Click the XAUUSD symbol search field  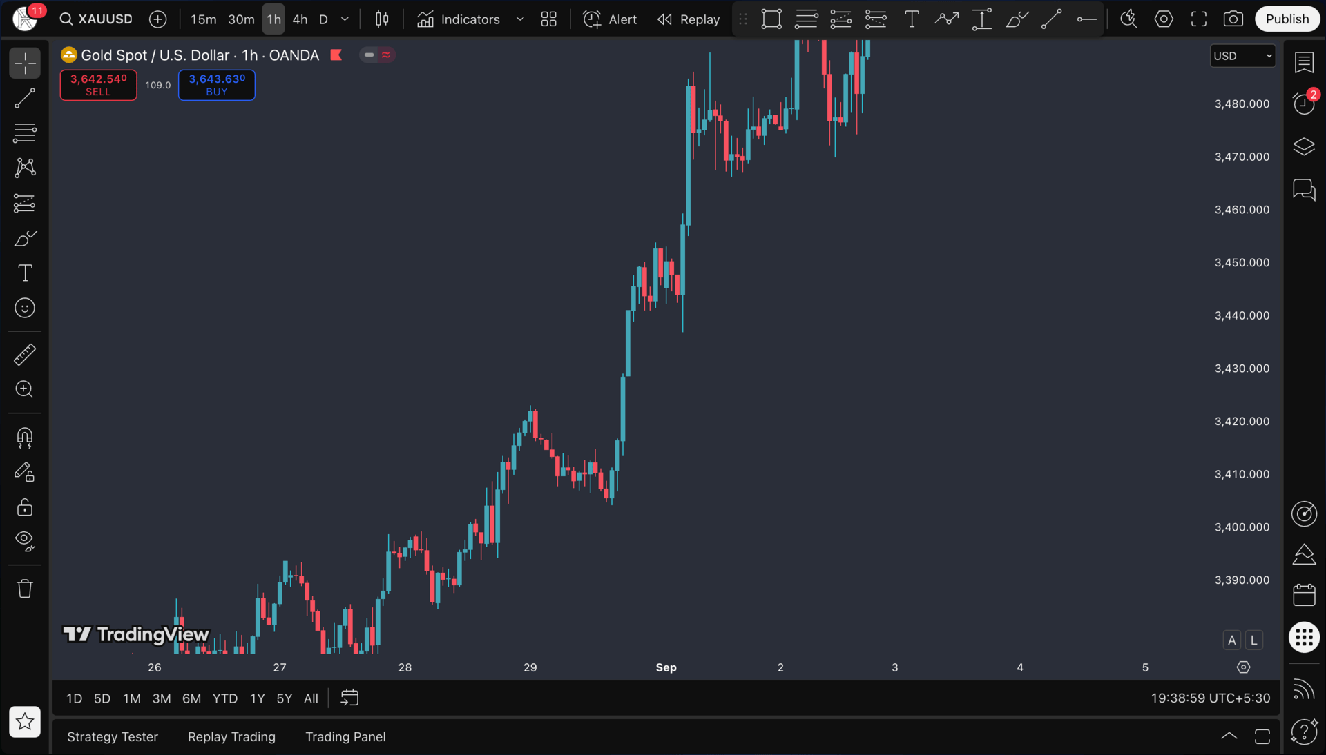[97, 19]
